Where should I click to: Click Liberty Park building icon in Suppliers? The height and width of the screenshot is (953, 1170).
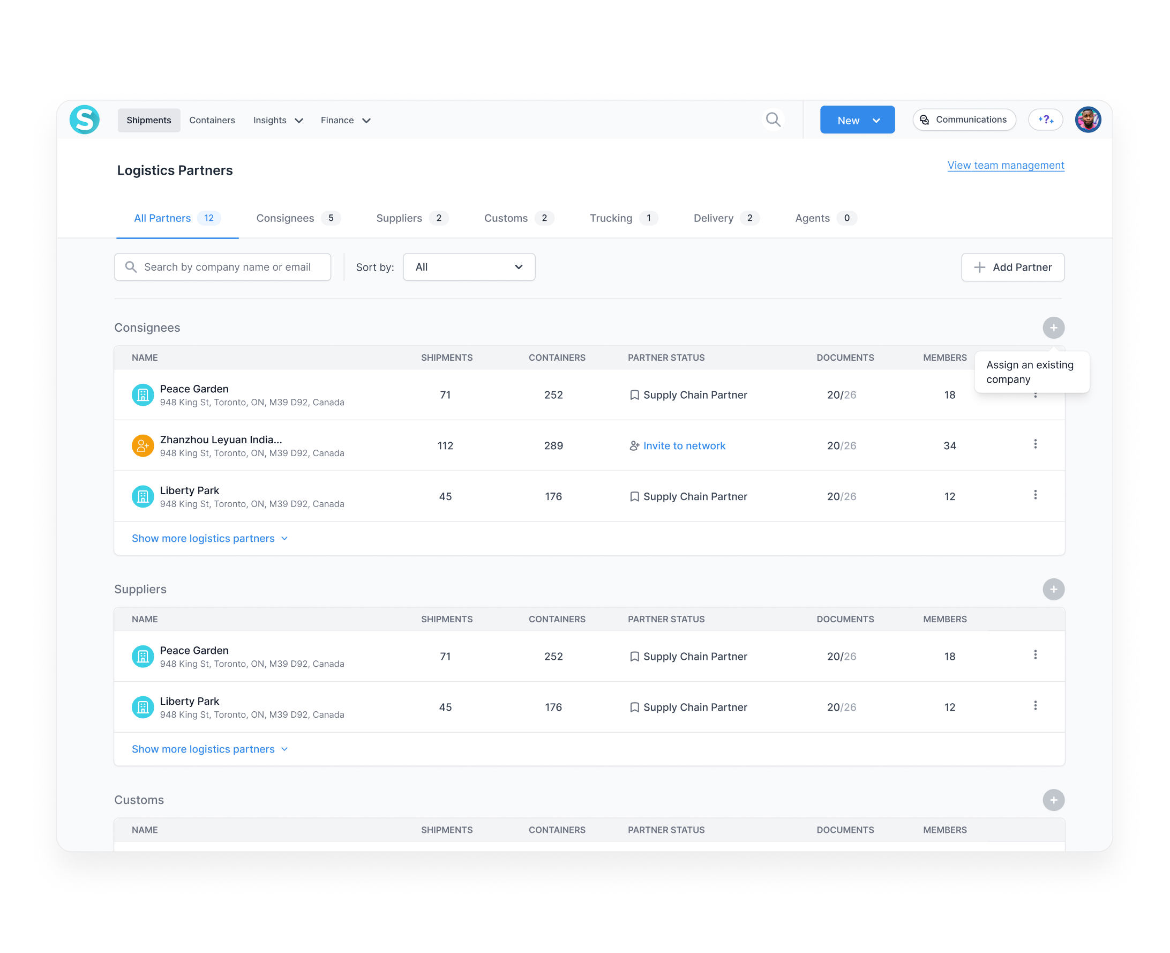coord(142,707)
